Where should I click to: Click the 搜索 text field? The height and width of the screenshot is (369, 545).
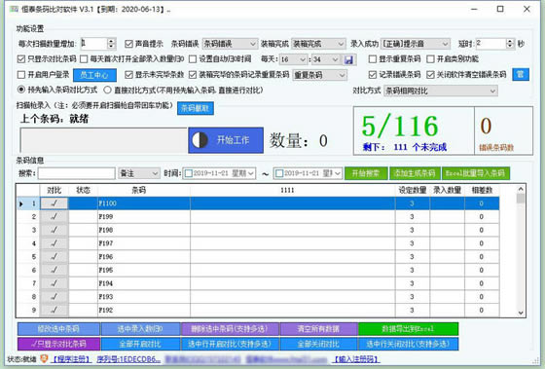tap(77, 173)
